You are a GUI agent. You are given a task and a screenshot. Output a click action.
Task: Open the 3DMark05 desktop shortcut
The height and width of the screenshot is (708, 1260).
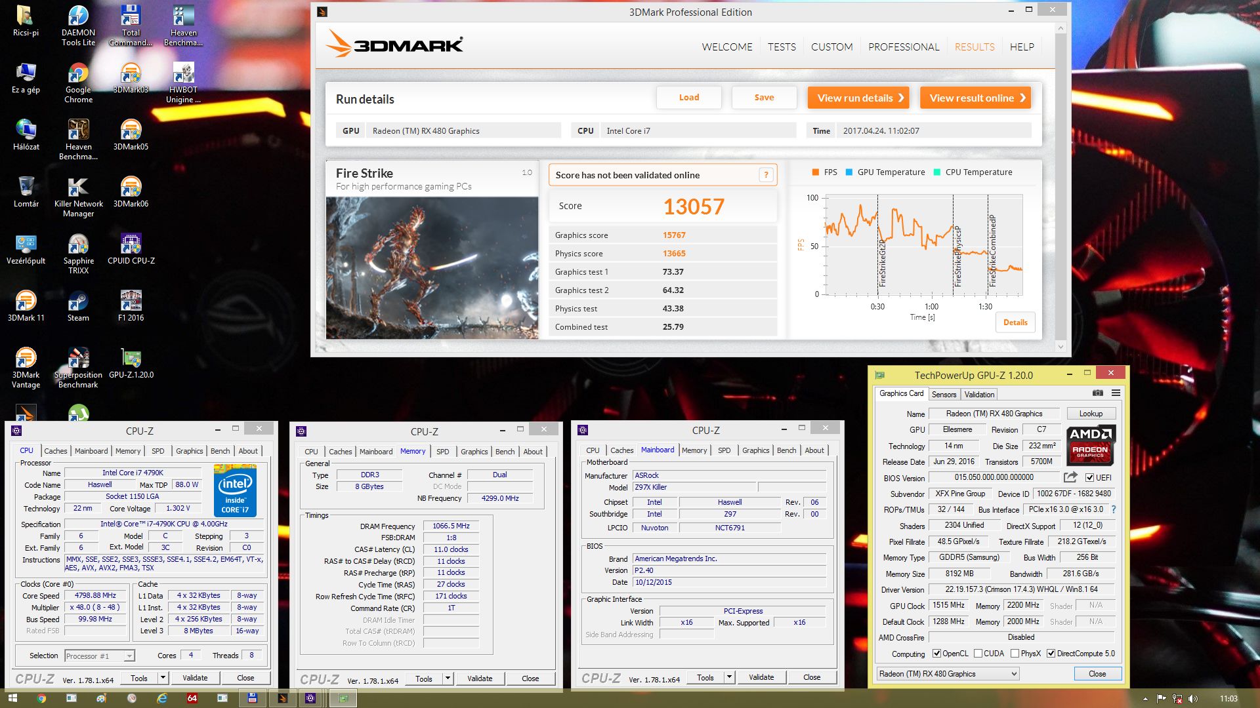[131, 136]
